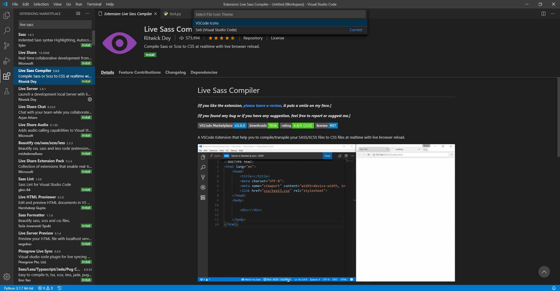Open the Go menu
This screenshot has width=560, height=291.
(69, 4)
